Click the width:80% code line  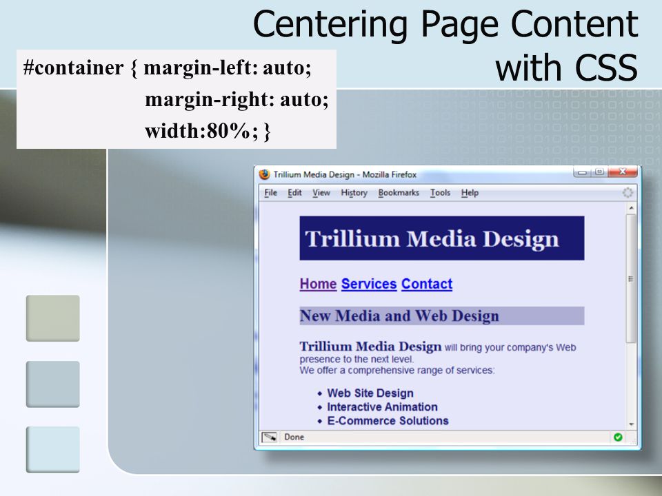pos(208,131)
